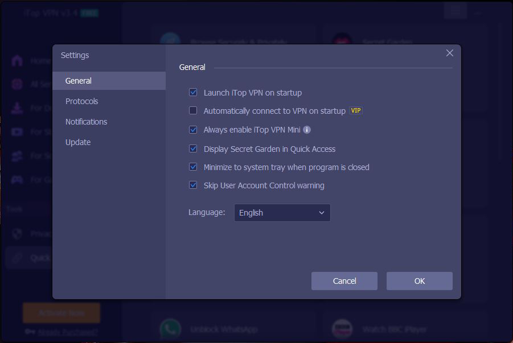Screen dimensions: 513x343
Task: Select the For Gaming controller icon
Action: 16,179
